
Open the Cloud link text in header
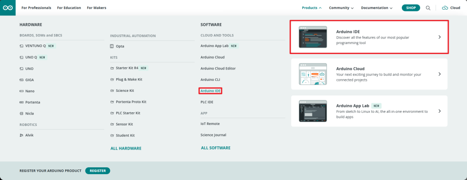[455, 8]
